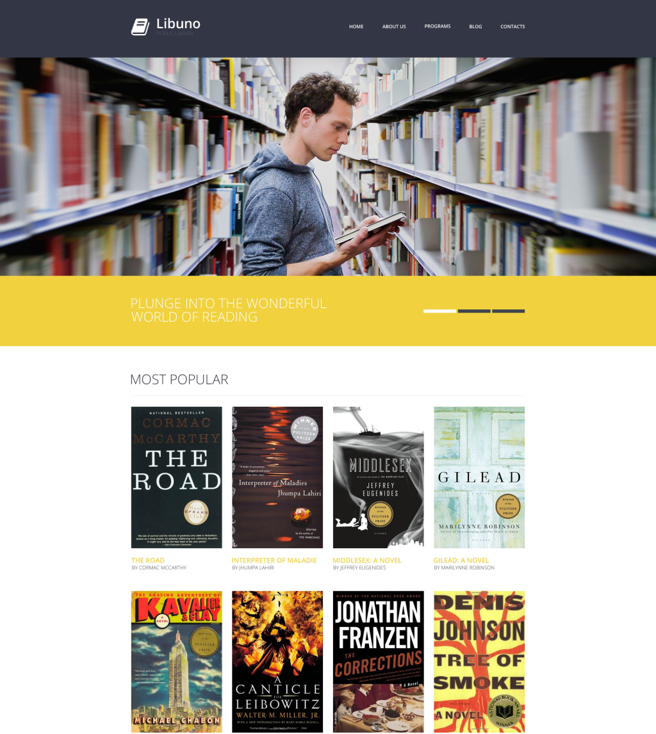Open the Kavalier & Clay book cover
The height and width of the screenshot is (734, 656).
coord(177,662)
